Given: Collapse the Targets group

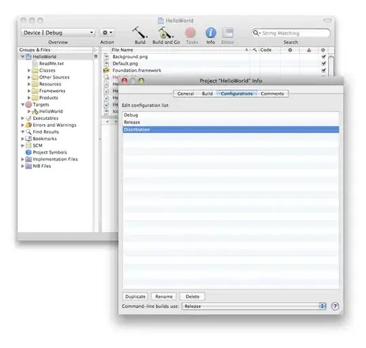Looking at the screenshot, I should coord(22,105).
